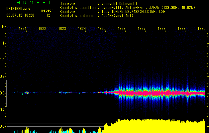Viewport: 209px width, 133px height.
Task: Click antenna value A504HB(yagi 4el)
Action: (x=117, y=16)
